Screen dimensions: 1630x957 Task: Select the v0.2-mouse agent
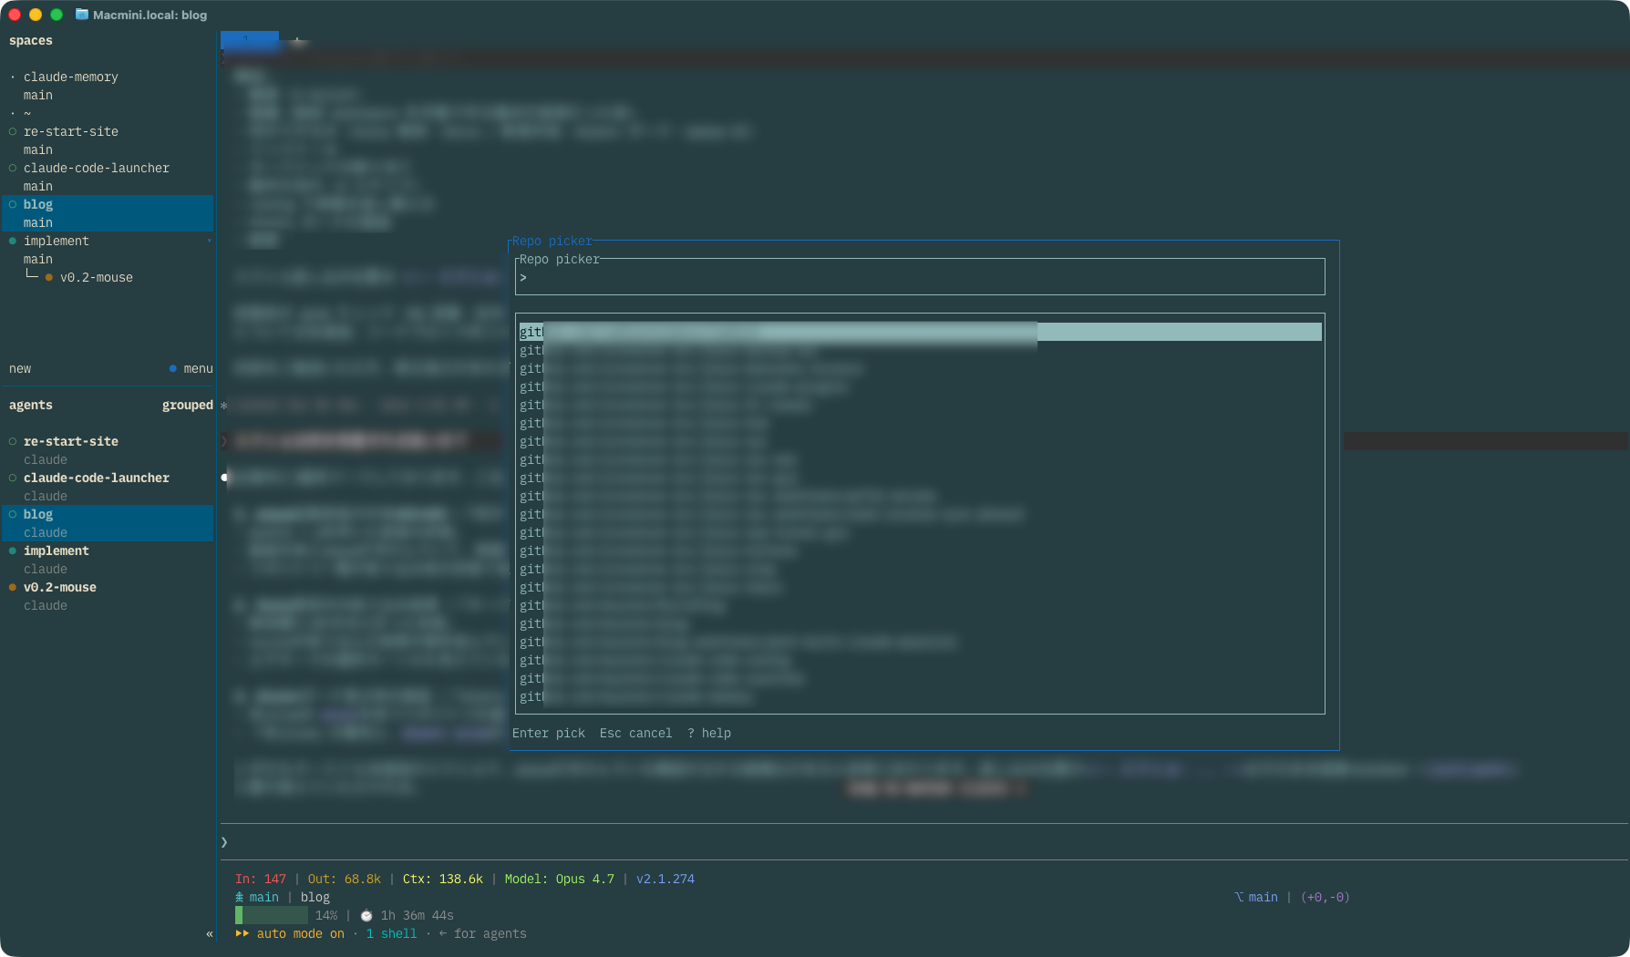coord(59,587)
